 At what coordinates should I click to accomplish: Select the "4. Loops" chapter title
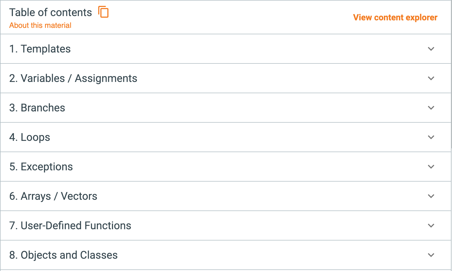click(x=30, y=137)
